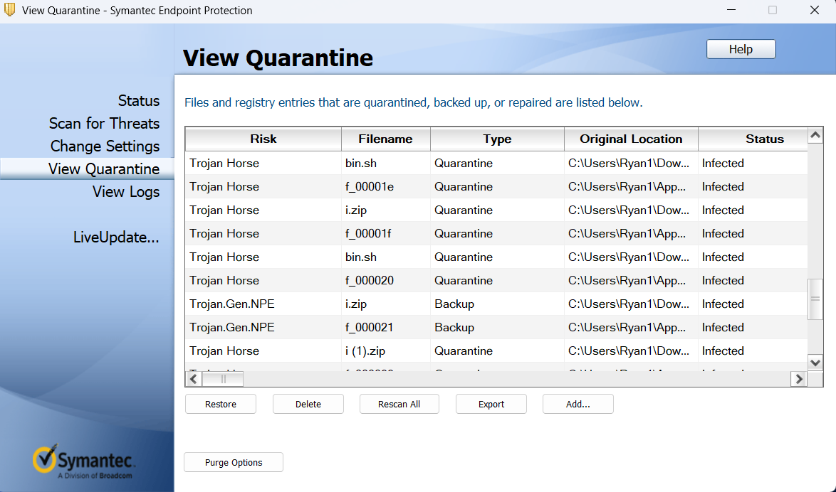
Task: Click the Add... button
Action: pos(578,404)
